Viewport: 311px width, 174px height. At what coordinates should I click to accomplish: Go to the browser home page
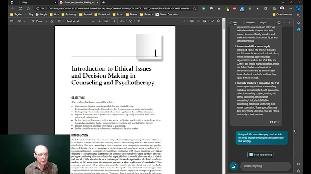(x=28, y=9)
